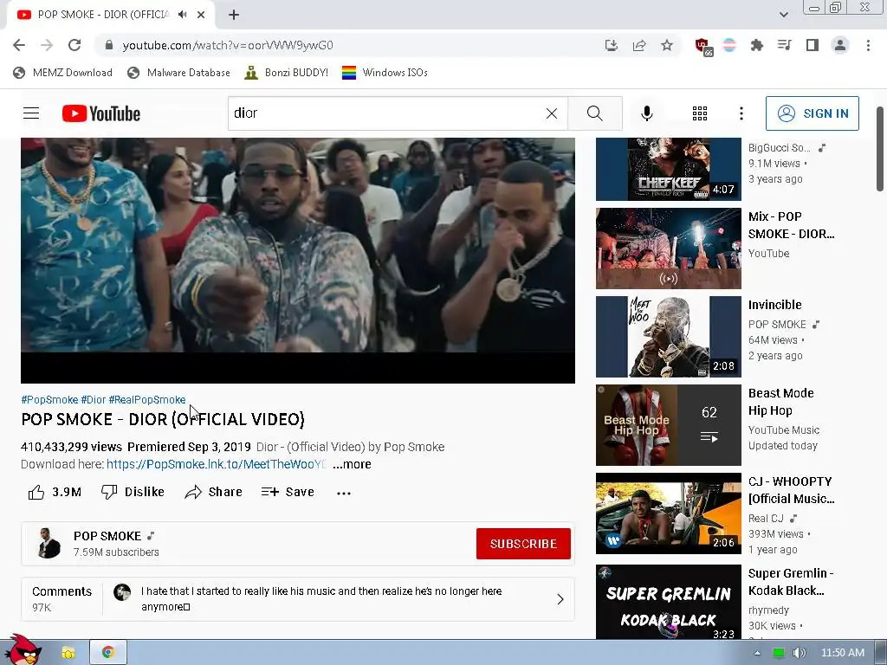
Task: Open the File Explorer taskbar icon
Action: click(x=68, y=653)
